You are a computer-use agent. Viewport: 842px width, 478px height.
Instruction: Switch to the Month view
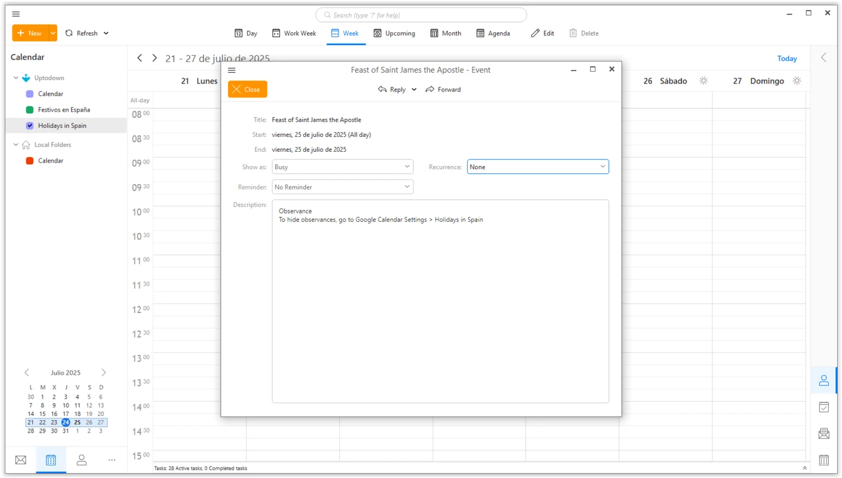click(445, 33)
